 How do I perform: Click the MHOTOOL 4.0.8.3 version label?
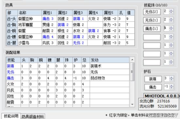(162, 96)
